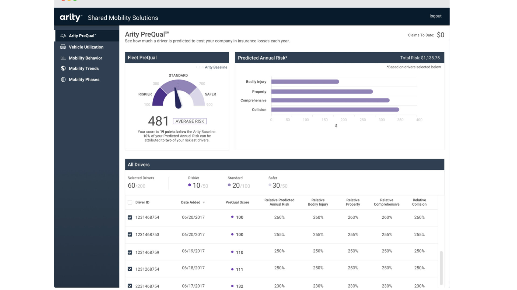Click the Arity Baseline legend label
The width and height of the screenshot is (517, 290).
(216, 67)
